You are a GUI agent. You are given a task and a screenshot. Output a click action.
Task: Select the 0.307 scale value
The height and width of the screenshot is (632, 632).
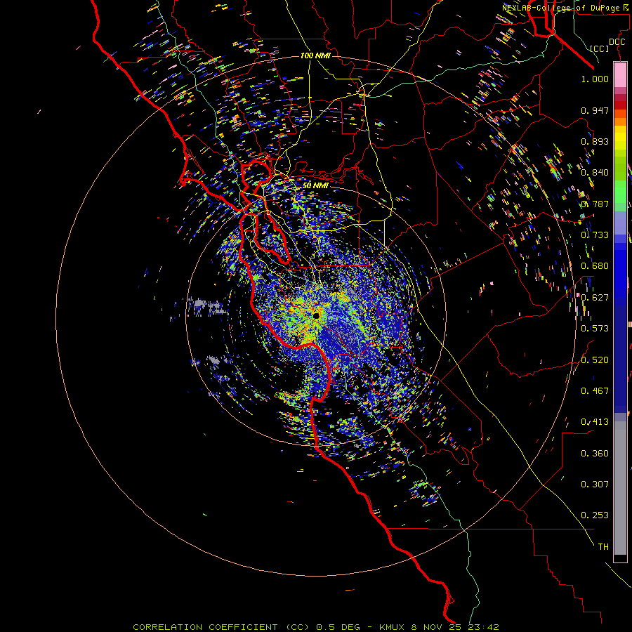point(595,485)
